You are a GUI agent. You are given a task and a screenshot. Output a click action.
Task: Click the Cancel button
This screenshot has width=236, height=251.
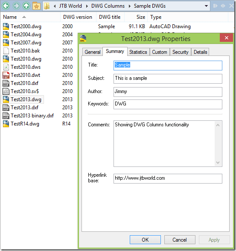coord(180,239)
